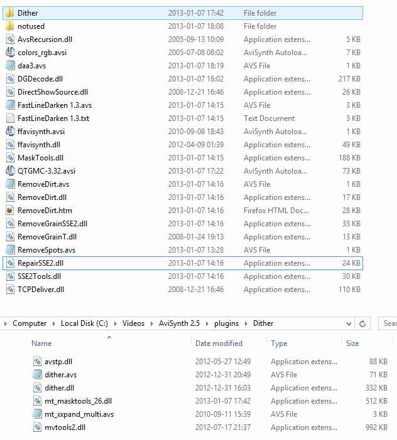Select the file name mt_masktools_26.dll
The width and height of the screenshot is (397, 440).
point(78,401)
